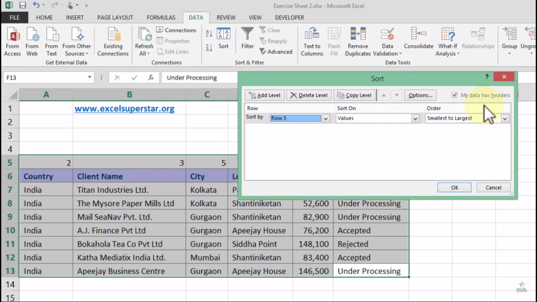Switch to the FORMULAS ribbon tab
This screenshot has width=537, height=302.
(x=161, y=17)
